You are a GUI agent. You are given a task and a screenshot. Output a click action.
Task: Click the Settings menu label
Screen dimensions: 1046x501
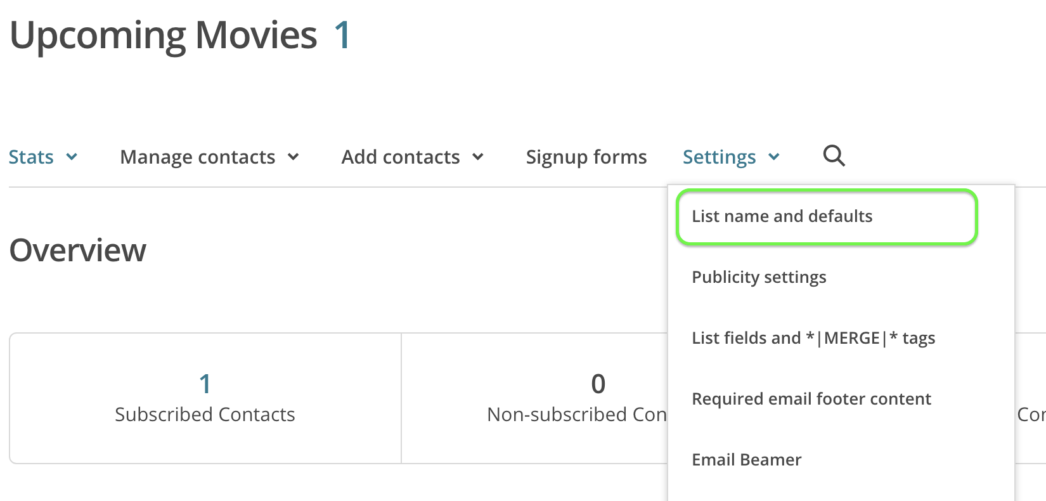[x=720, y=157]
